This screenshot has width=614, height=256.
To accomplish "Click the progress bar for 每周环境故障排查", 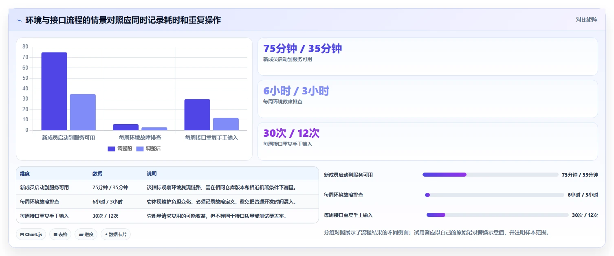I will coord(495,195).
